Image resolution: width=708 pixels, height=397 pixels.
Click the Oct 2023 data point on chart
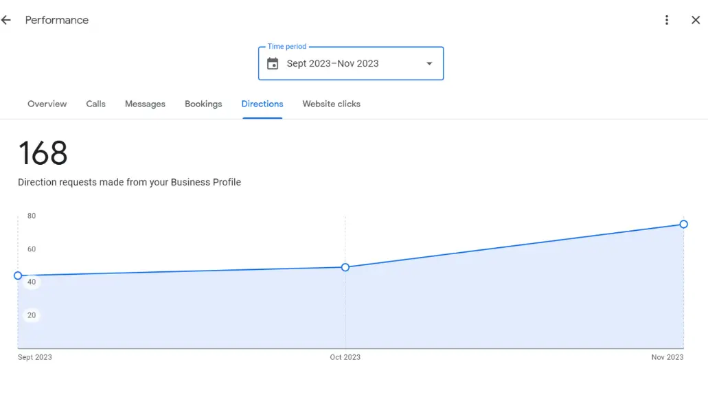click(x=345, y=267)
